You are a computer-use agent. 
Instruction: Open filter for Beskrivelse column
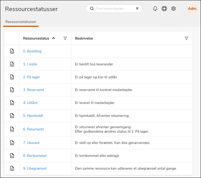pos(187,38)
